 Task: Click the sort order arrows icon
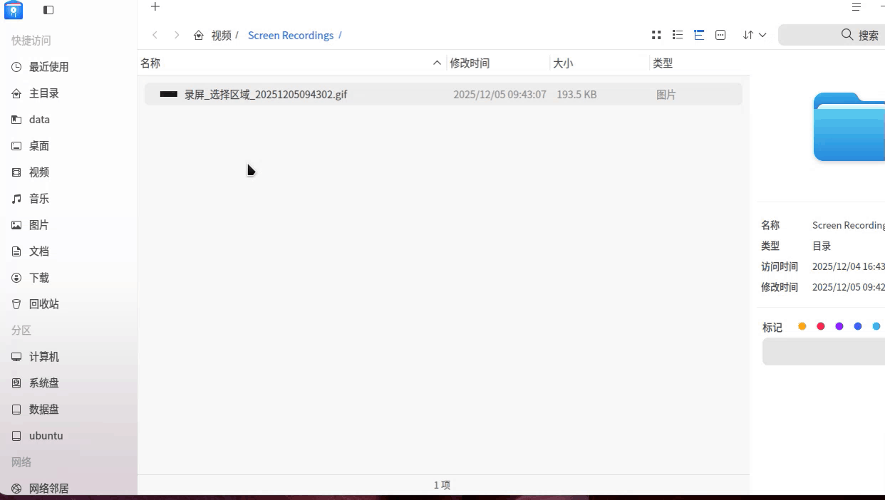[x=747, y=35]
